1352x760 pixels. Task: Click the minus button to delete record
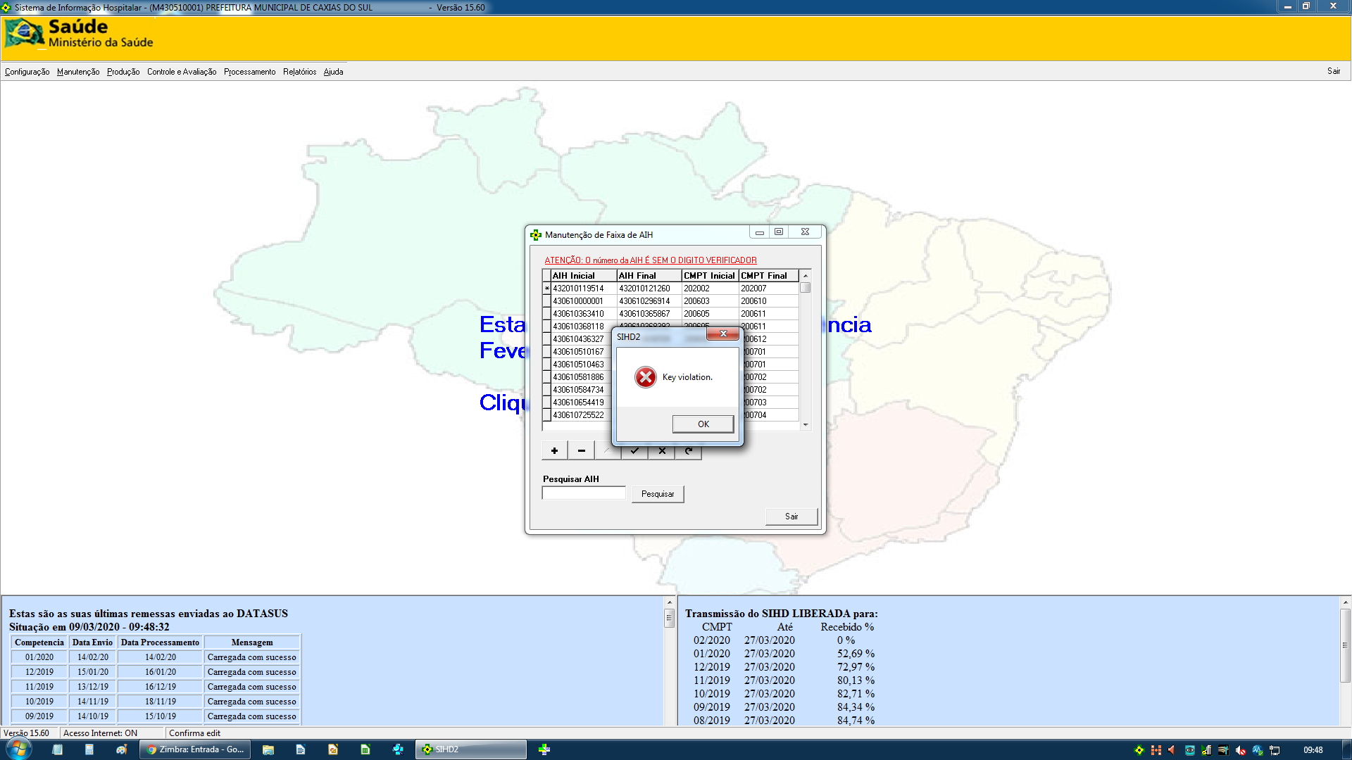pyautogui.click(x=581, y=451)
